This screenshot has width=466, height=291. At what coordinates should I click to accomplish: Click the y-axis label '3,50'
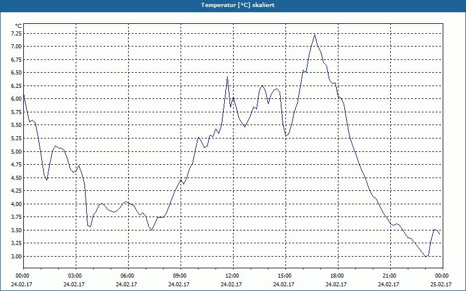point(16,230)
